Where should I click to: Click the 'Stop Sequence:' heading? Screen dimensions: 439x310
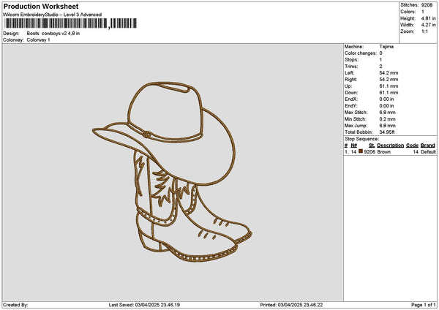coord(361,139)
